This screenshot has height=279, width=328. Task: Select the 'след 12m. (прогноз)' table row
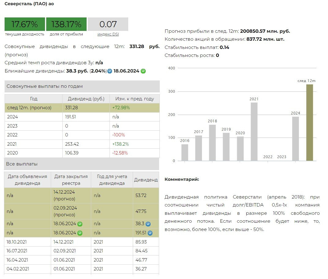[82, 108]
